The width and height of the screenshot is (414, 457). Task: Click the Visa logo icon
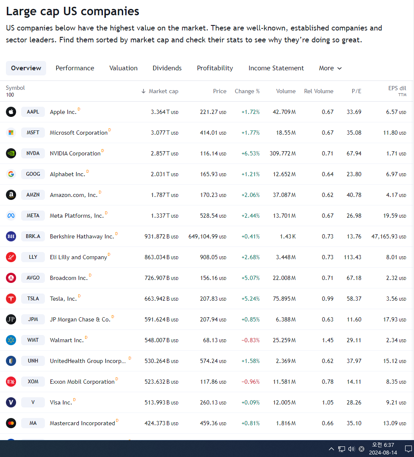(x=11, y=402)
